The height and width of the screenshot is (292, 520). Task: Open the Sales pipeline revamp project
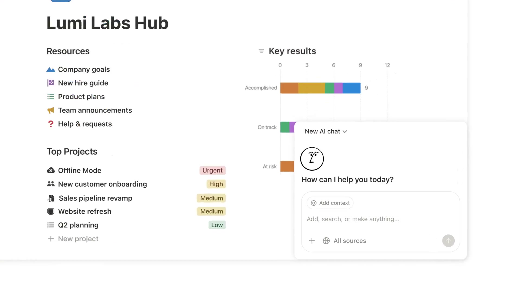[95, 198]
